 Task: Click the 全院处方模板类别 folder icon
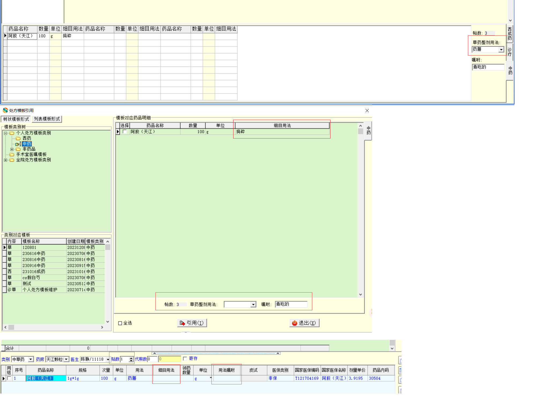coord(12,160)
